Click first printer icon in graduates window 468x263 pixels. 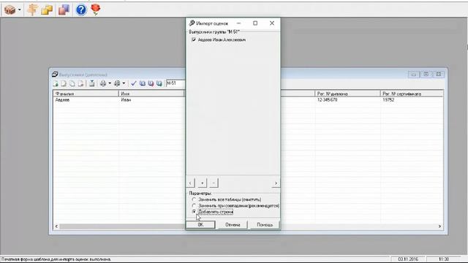(x=103, y=83)
